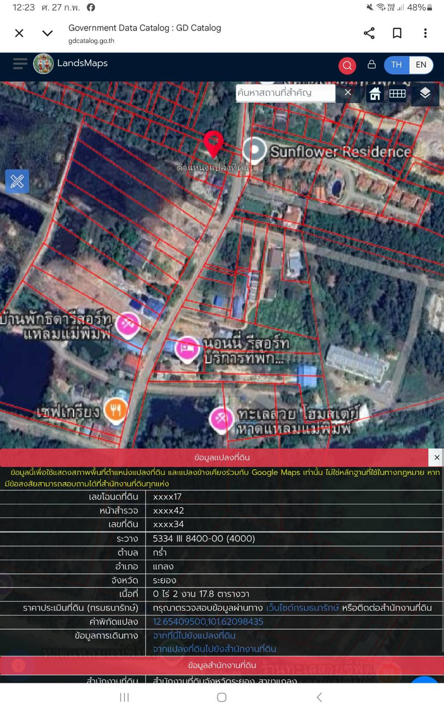444x711 pixels.
Task: Open the grid map sheet icon
Action: click(397, 94)
